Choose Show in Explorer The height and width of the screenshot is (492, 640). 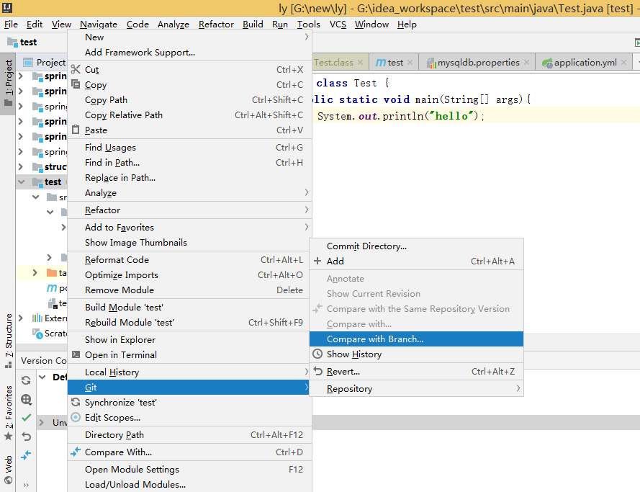[x=189, y=340]
